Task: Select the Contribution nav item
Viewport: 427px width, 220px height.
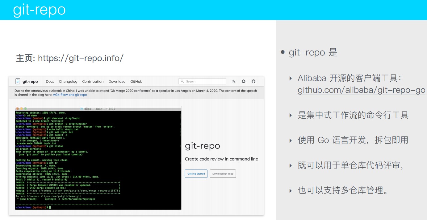Action: coord(93,81)
